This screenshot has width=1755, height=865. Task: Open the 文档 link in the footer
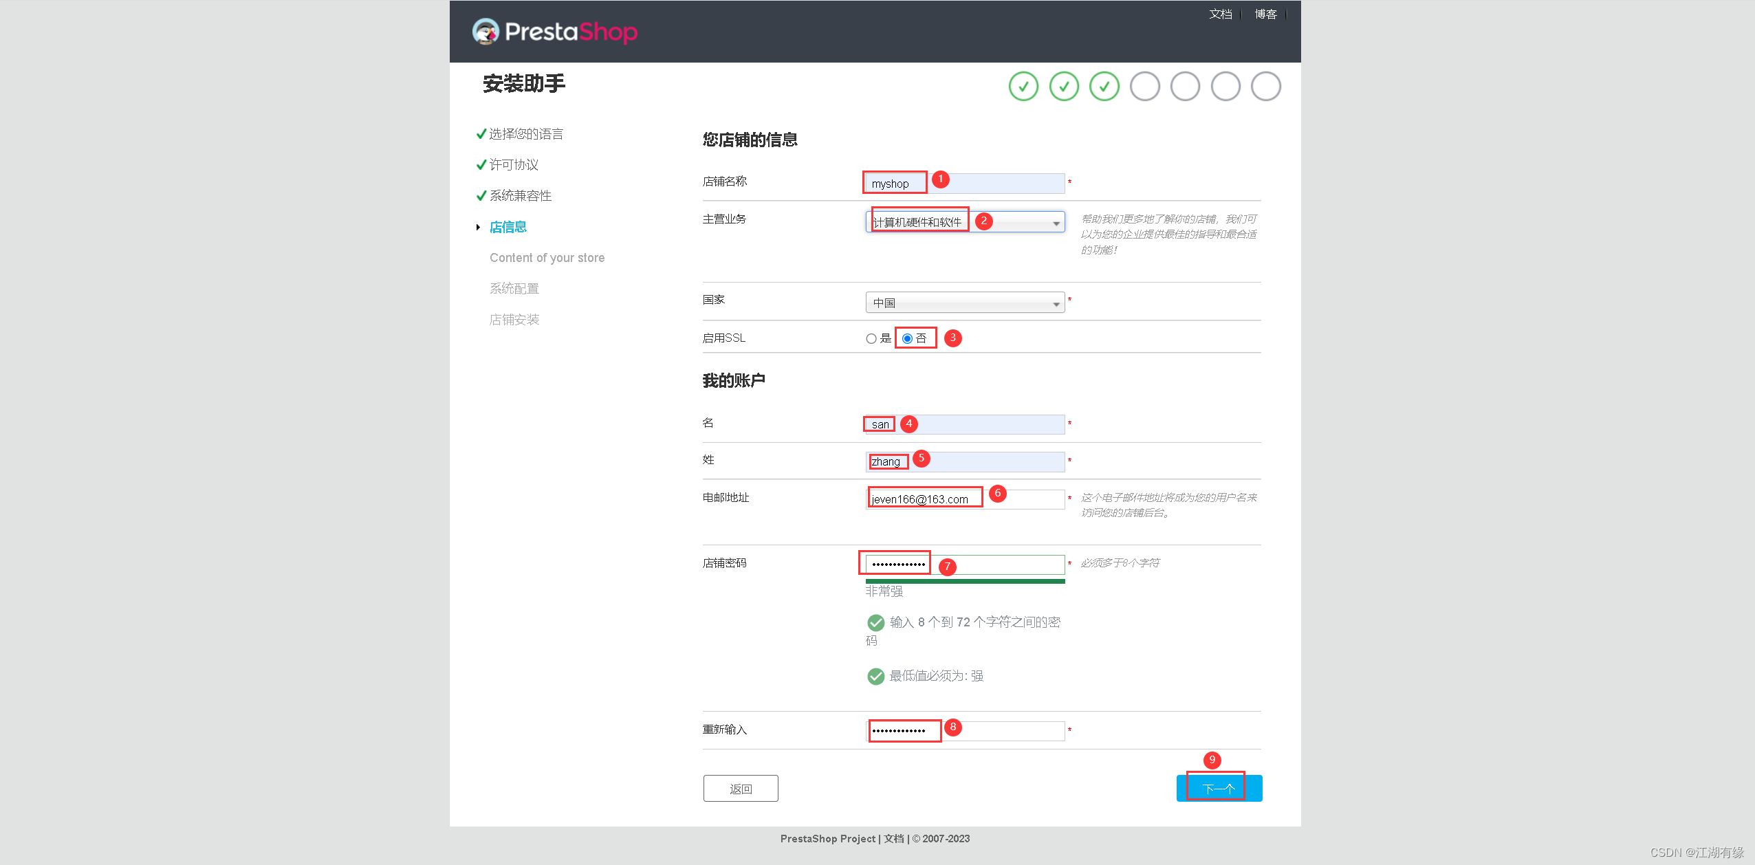coord(893,839)
